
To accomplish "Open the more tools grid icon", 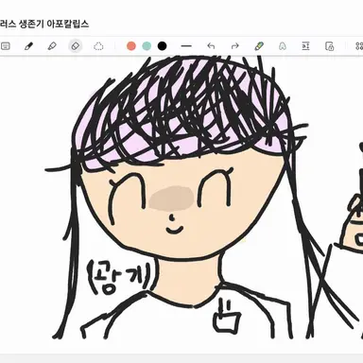I will click(x=359, y=46).
